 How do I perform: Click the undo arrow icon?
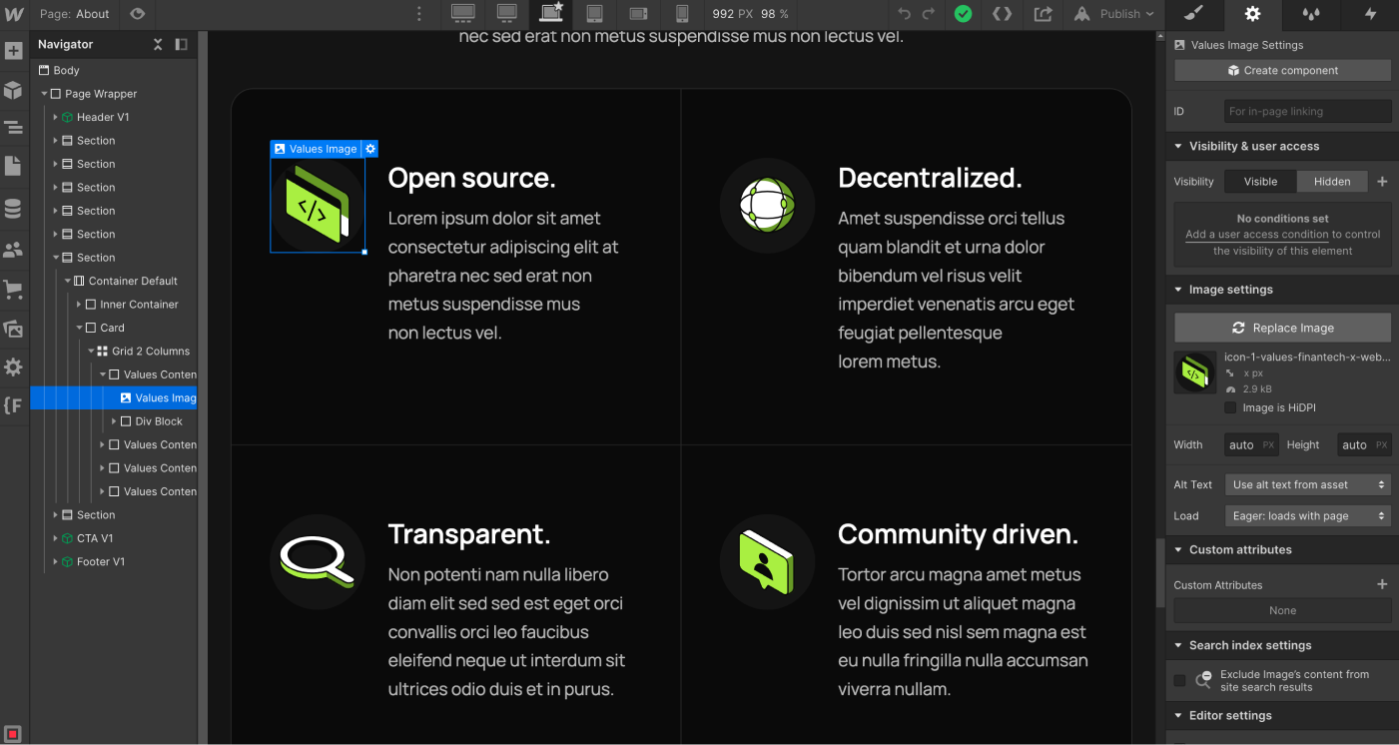click(x=905, y=14)
